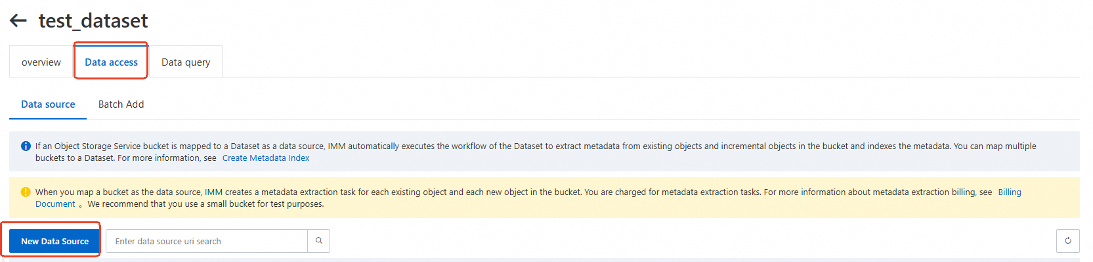Open the Data query tab
This screenshot has width=1093, height=262.
point(186,62)
